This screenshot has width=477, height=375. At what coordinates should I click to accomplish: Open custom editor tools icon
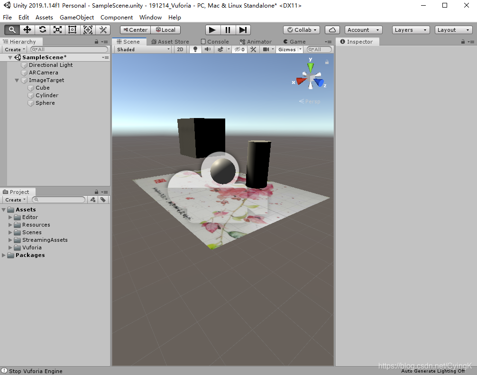(103, 30)
